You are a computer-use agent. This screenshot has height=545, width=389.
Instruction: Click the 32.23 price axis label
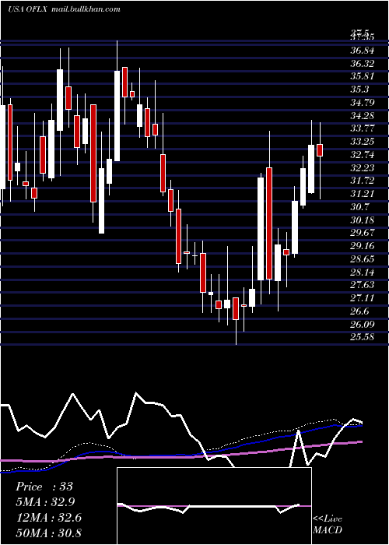point(363,168)
